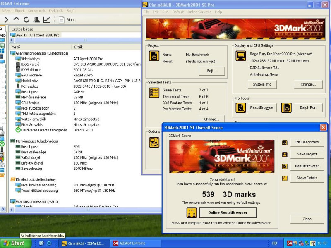Click the Selected Tests checklist icon

click(x=154, y=93)
